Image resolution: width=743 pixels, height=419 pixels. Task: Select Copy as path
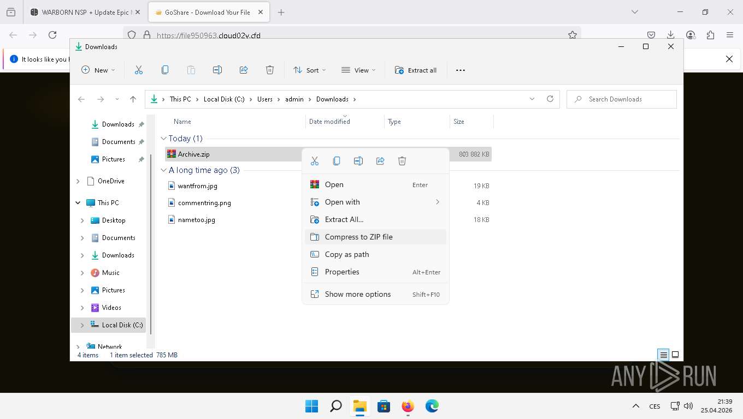tap(375, 254)
